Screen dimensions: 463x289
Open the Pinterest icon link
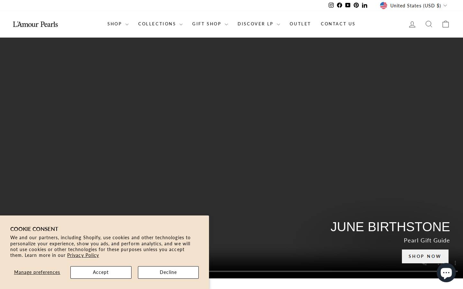click(356, 5)
